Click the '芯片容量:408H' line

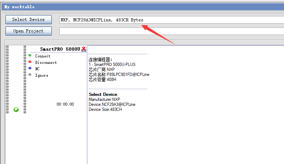pyautogui.click(x=102, y=80)
